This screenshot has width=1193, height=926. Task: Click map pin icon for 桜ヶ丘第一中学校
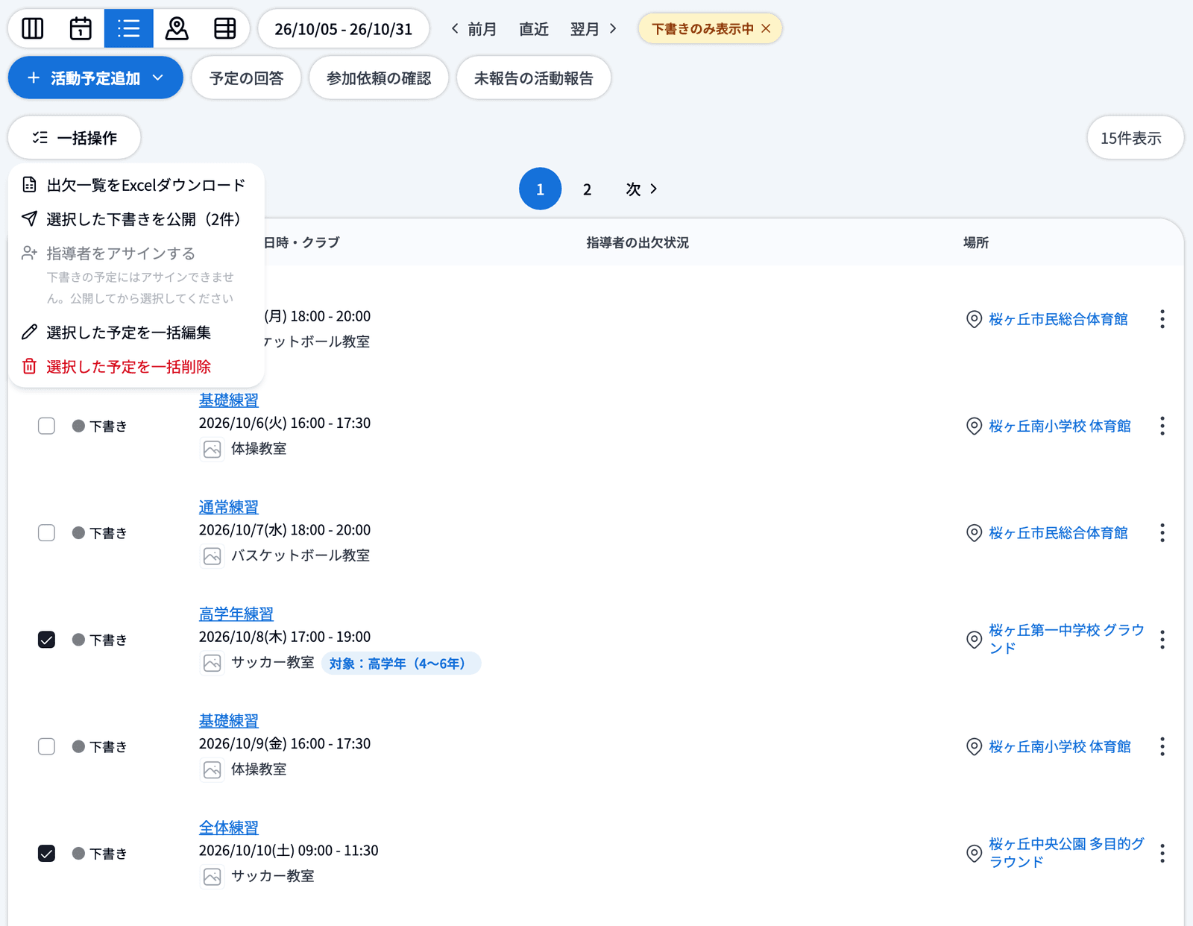pyautogui.click(x=974, y=640)
